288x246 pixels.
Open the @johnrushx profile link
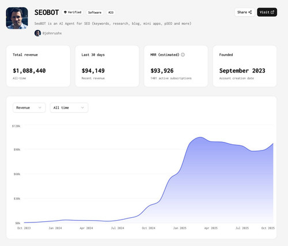(52, 33)
